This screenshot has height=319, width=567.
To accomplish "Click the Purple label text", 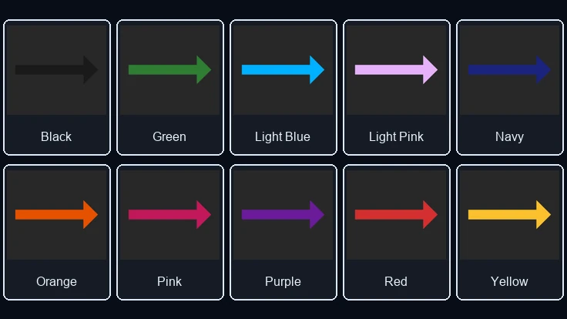I will 283,281.
